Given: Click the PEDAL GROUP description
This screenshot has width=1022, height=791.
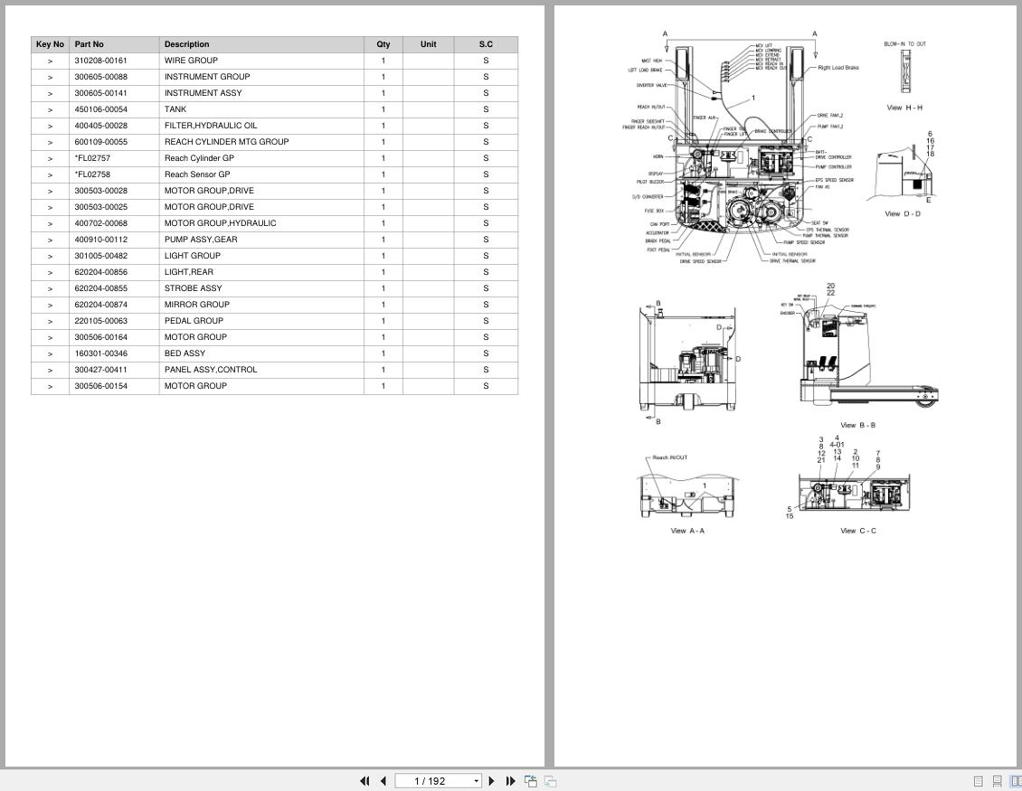Looking at the screenshot, I should 194,321.
